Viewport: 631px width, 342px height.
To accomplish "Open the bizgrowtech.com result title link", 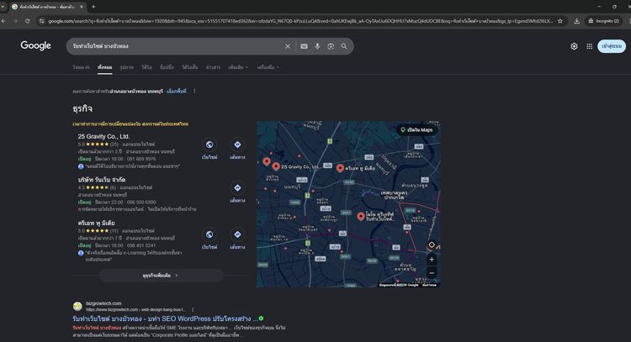I will tap(165, 318).
